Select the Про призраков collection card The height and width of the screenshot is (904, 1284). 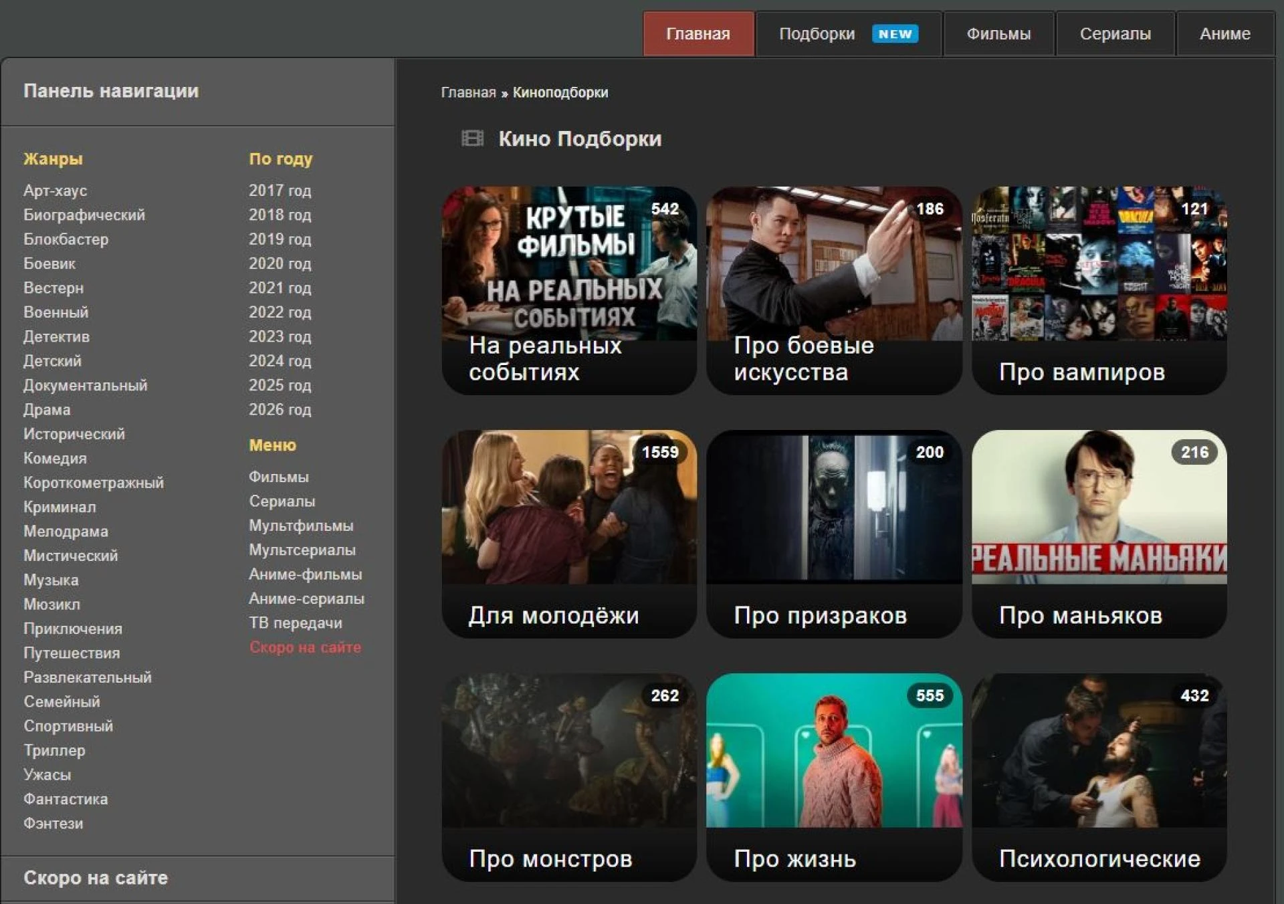tap(833, 534)
